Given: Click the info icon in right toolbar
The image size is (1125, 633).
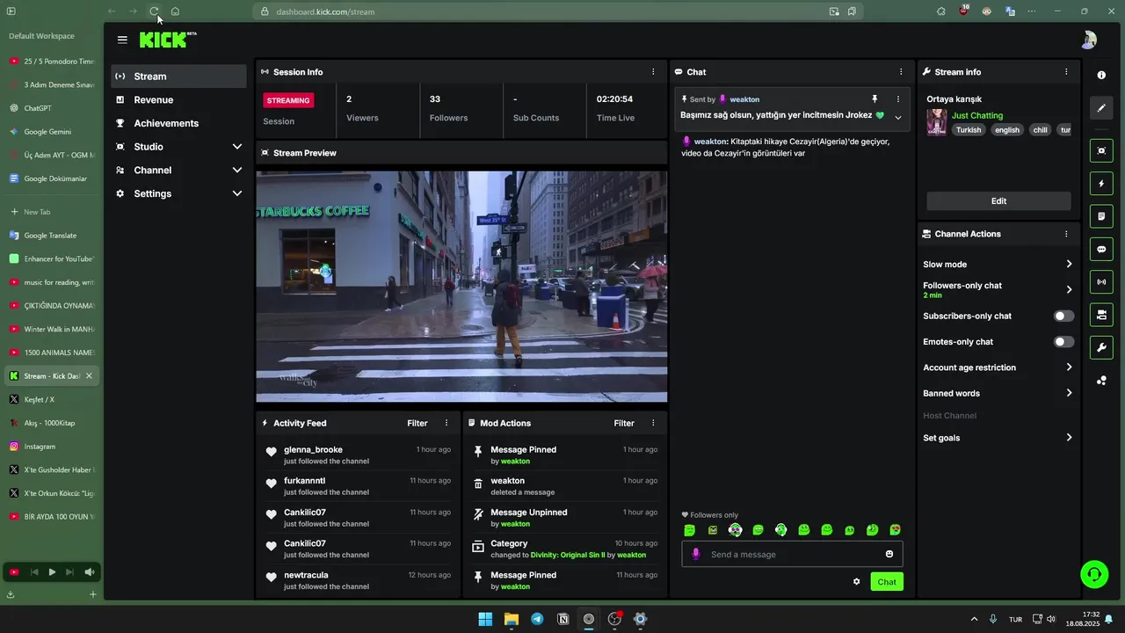Looking at the screenshot, I should click(x=1101, y=75).
